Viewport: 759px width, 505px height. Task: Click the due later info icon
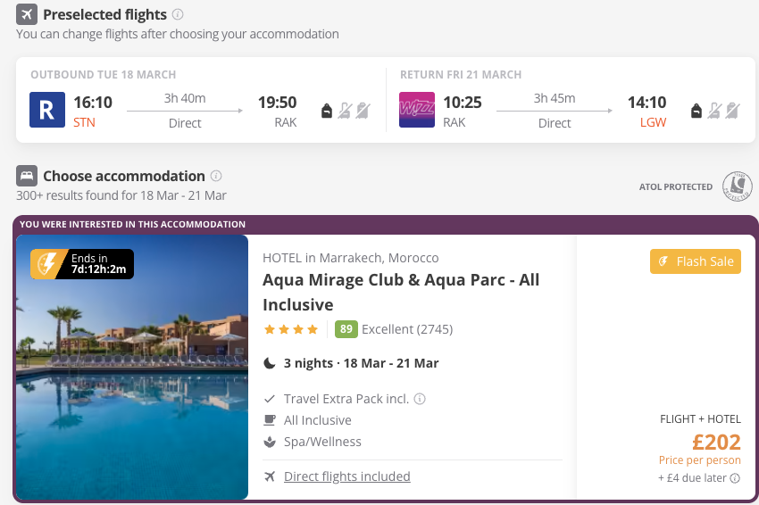(x=735, y=478)
